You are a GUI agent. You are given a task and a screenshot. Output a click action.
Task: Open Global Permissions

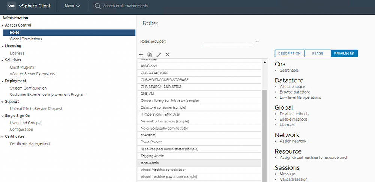coord(26,39)
